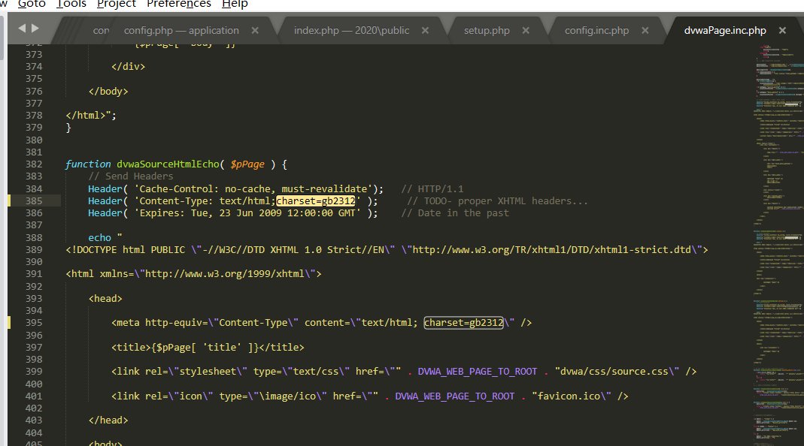Click the <title> tag line
The height and width of the screenshot is (446, 804).
pos(208,347)
